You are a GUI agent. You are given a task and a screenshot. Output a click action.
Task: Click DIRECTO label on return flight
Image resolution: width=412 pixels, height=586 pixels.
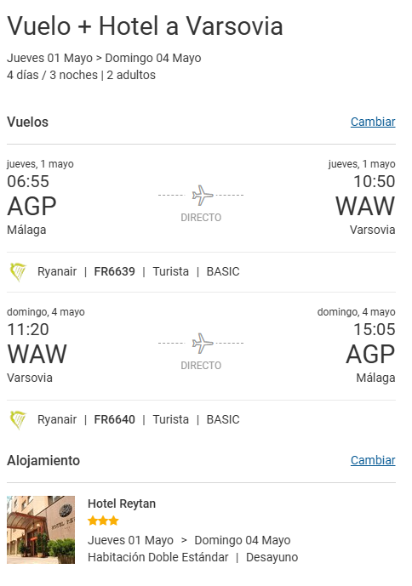[x=201, y=366]
